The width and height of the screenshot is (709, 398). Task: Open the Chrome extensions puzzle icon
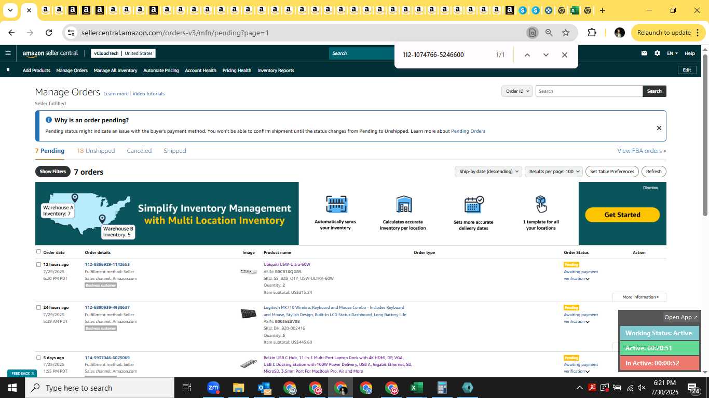(592, 33)
